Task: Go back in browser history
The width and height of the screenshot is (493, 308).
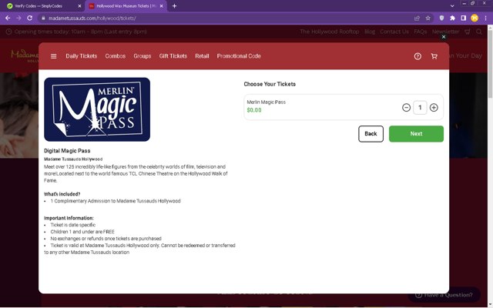Action: tap(8, 18)
